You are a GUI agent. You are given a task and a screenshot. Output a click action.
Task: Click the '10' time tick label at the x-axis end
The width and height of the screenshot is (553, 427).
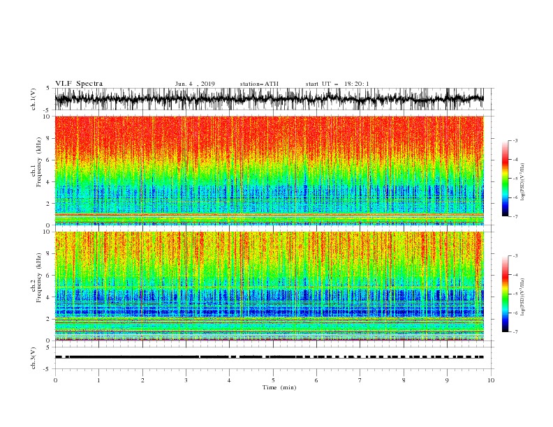[491, 380]
